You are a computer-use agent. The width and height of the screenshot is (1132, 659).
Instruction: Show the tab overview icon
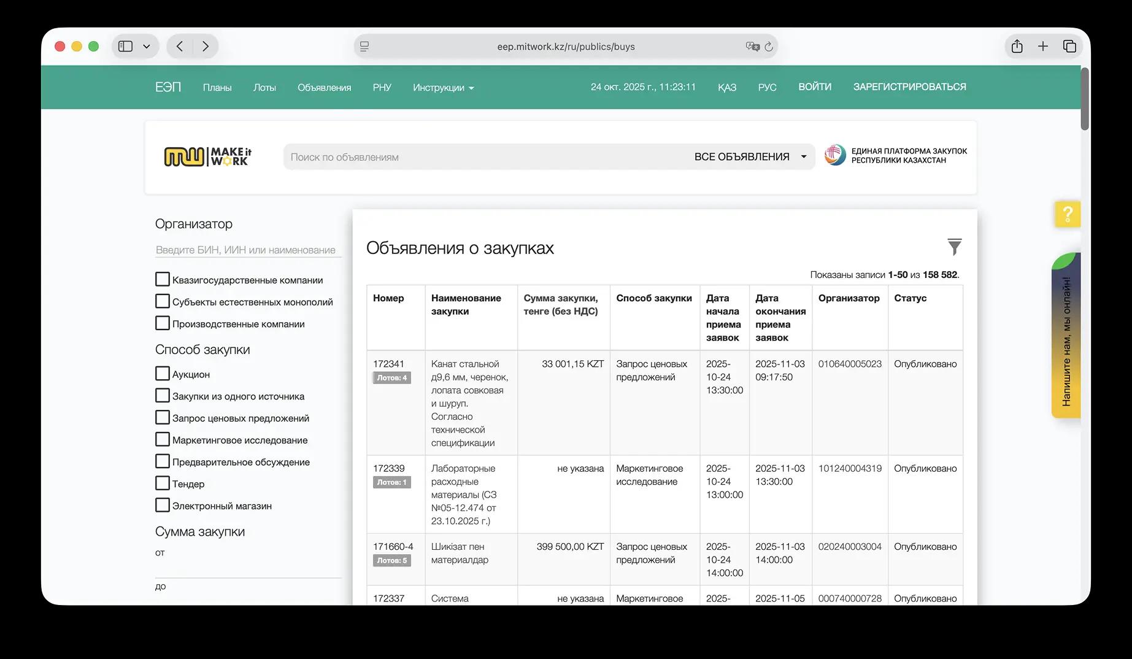pos(1069,47)
